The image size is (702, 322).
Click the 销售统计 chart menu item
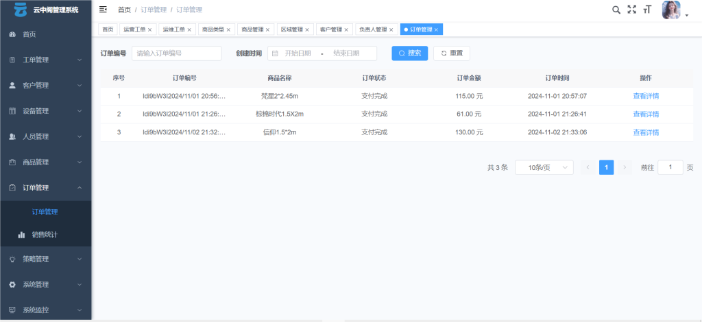pyautogui.click(x=45, y=234)
